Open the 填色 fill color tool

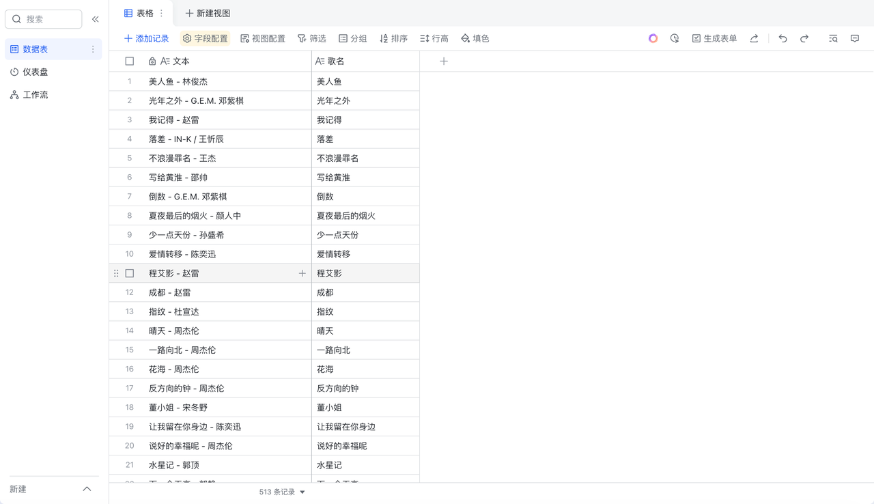pyautogui.click(x=475, y=38)
